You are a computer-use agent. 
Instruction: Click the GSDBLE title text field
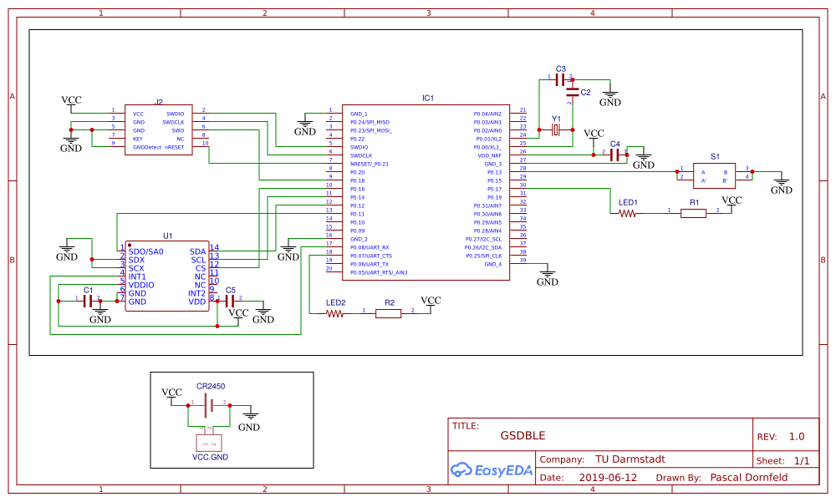[523, 435]
